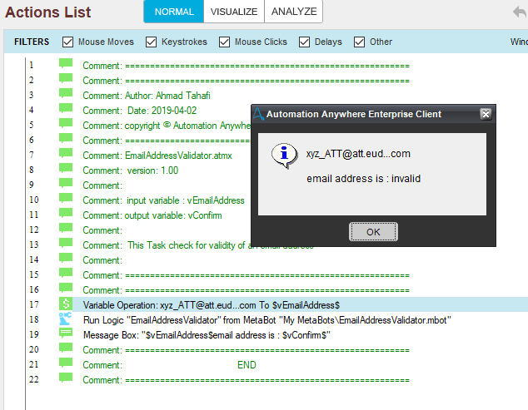Click the comment icon on line 2
Image resolution: width=528 pixels, height=410 pixels.
(66, 78)
